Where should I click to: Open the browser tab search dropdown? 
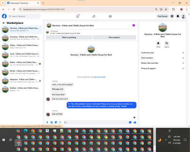pos(3,3)
